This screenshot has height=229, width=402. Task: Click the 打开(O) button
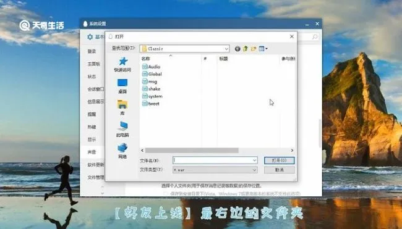coord(279,160)
